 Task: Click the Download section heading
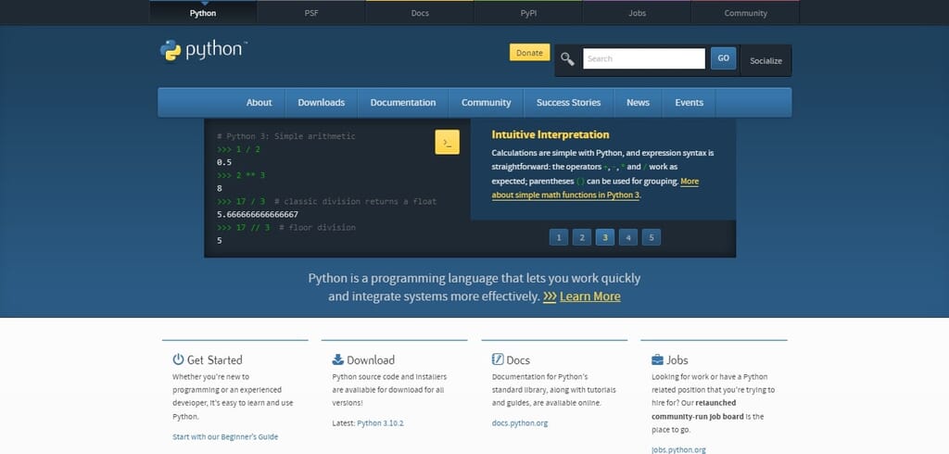(371, 360)
